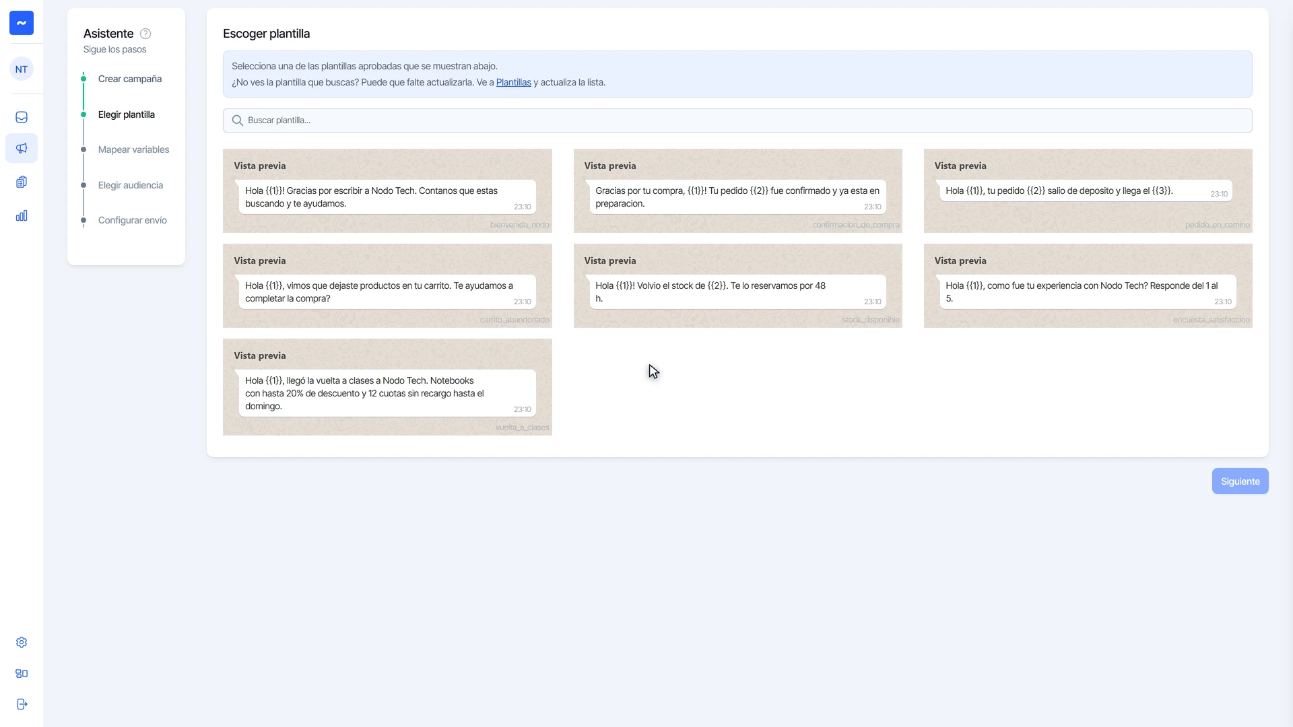The height and width of the screenshot is (727, 1293).
Task: Choose the carrito_abandonado template card
Action: 387,286
